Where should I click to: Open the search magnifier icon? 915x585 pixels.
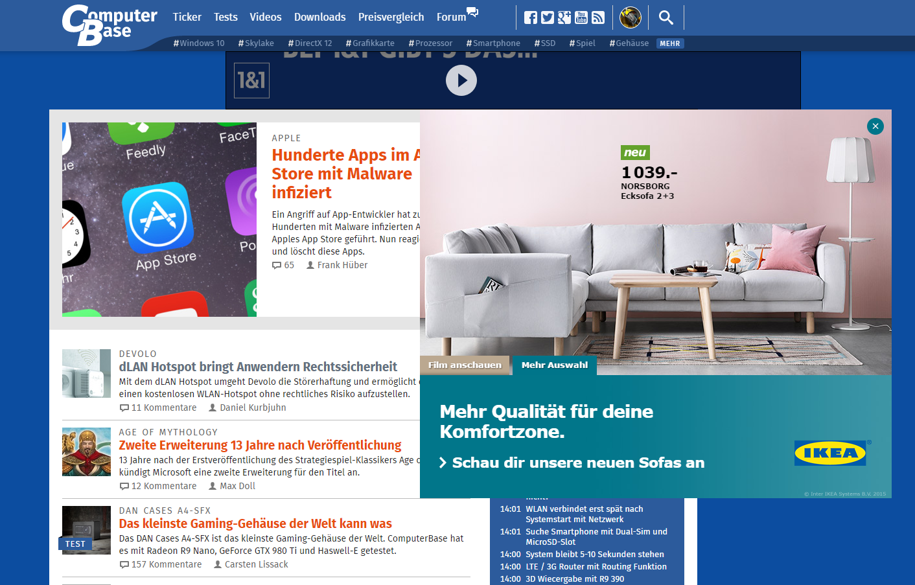666,17
